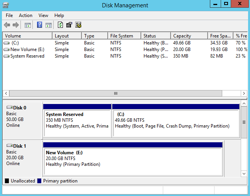Click the Refresh toolbar icon

coord(60,25)
